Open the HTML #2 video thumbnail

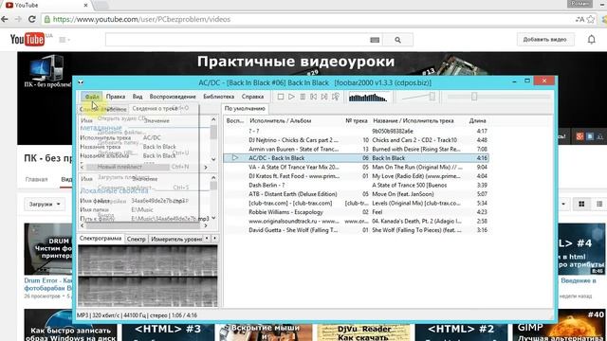461,332
